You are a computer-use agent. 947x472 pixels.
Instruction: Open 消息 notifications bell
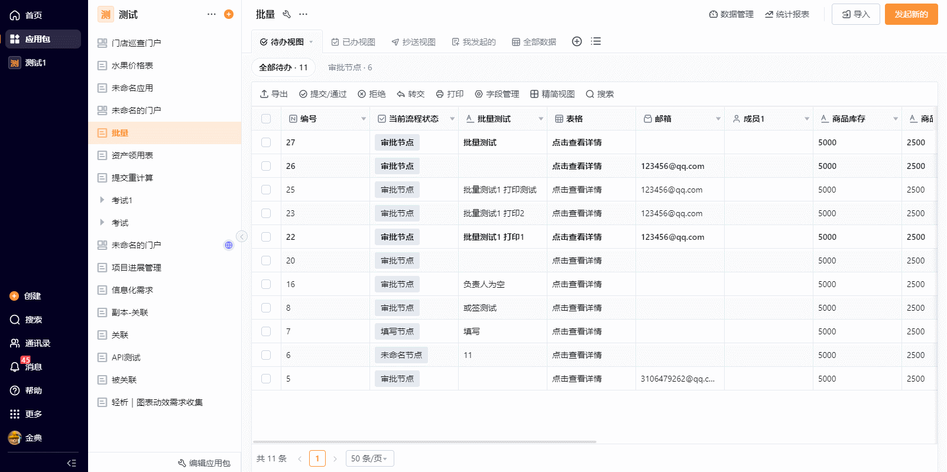coord(15,367)
